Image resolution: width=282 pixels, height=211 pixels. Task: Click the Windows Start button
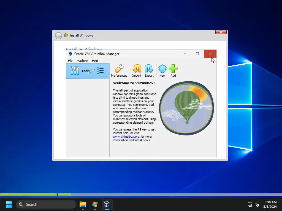pyautogui.click(x=9, y=204)
